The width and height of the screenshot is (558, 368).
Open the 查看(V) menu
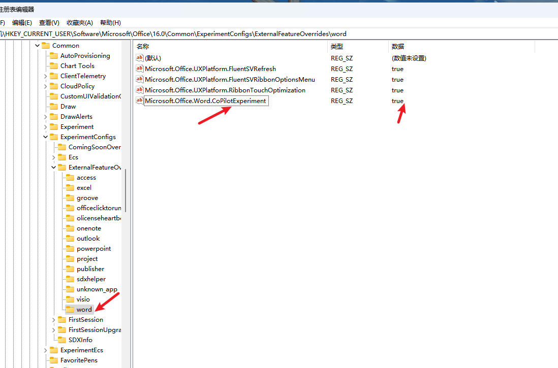49,22
